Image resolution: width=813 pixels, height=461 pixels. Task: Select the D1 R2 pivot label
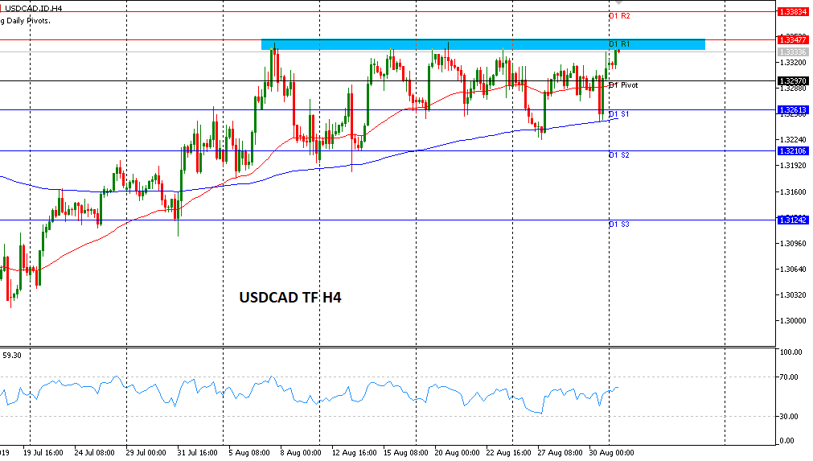click(x=619, y=16)
